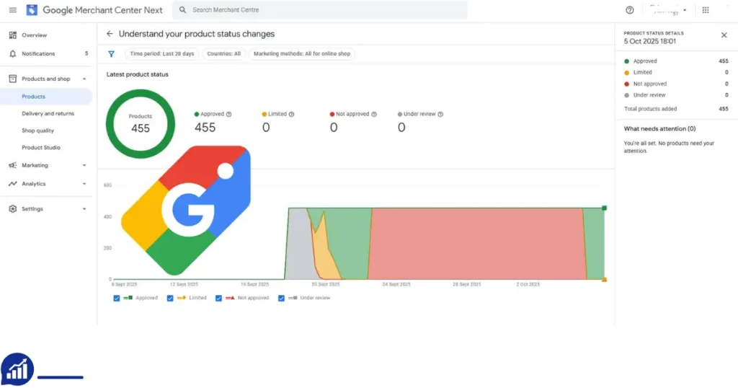Click Under review row in details panel
Image resolution: width=738 pixels, height=388 pixels.
coord(676,95)
